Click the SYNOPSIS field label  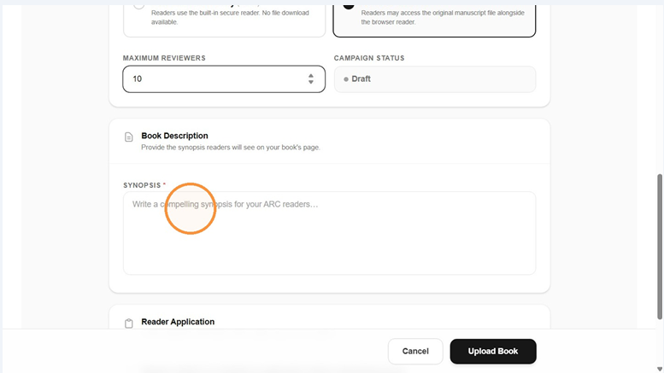142,185
